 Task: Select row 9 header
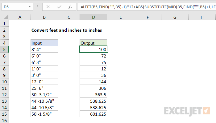[4, 75]
